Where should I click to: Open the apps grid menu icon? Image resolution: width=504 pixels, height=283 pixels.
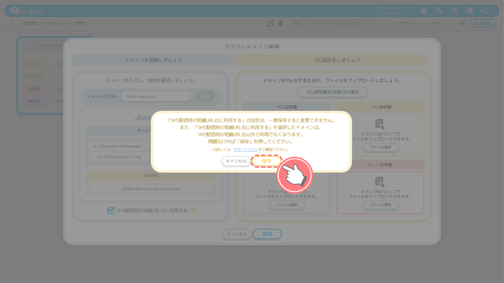point(454,11)
